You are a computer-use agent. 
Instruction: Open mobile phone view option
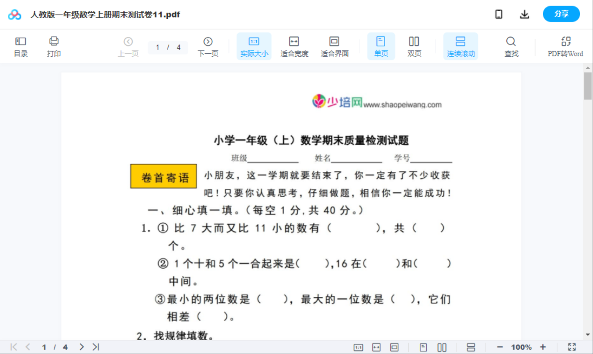[499, 14]
